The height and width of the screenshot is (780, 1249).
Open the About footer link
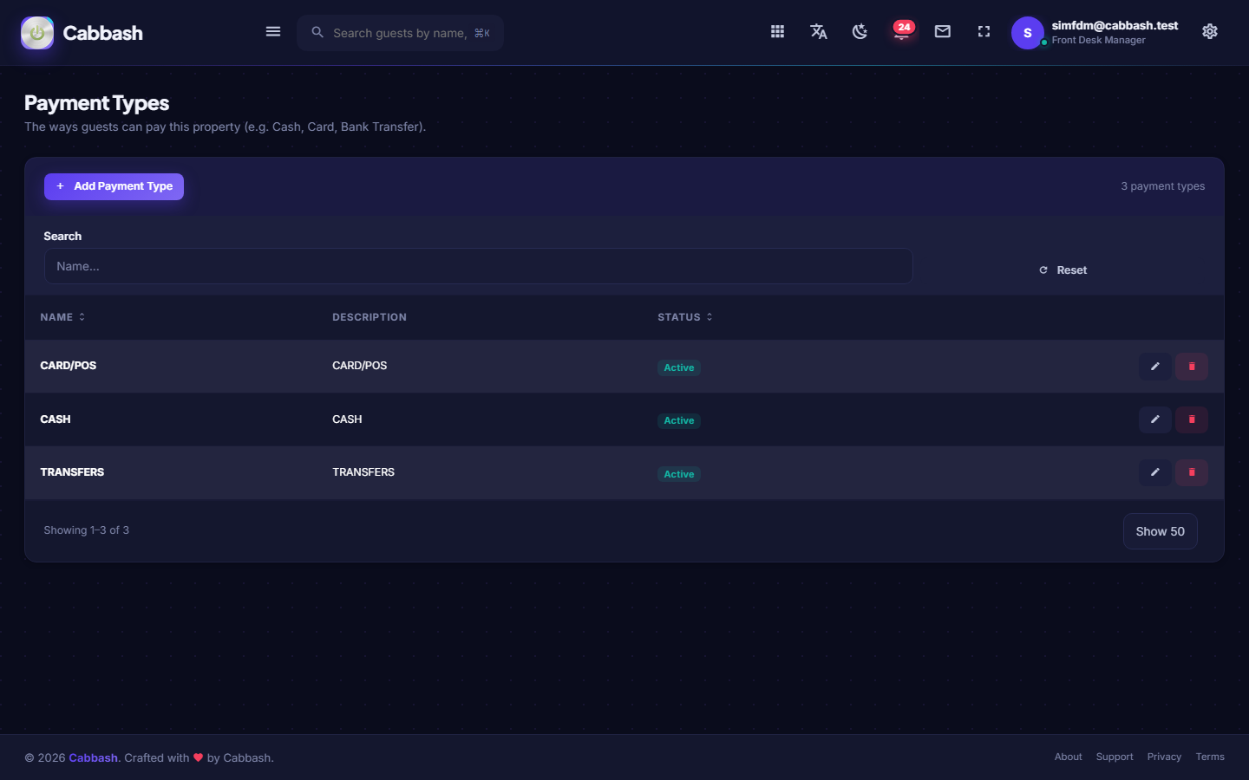pos(1069,757)
